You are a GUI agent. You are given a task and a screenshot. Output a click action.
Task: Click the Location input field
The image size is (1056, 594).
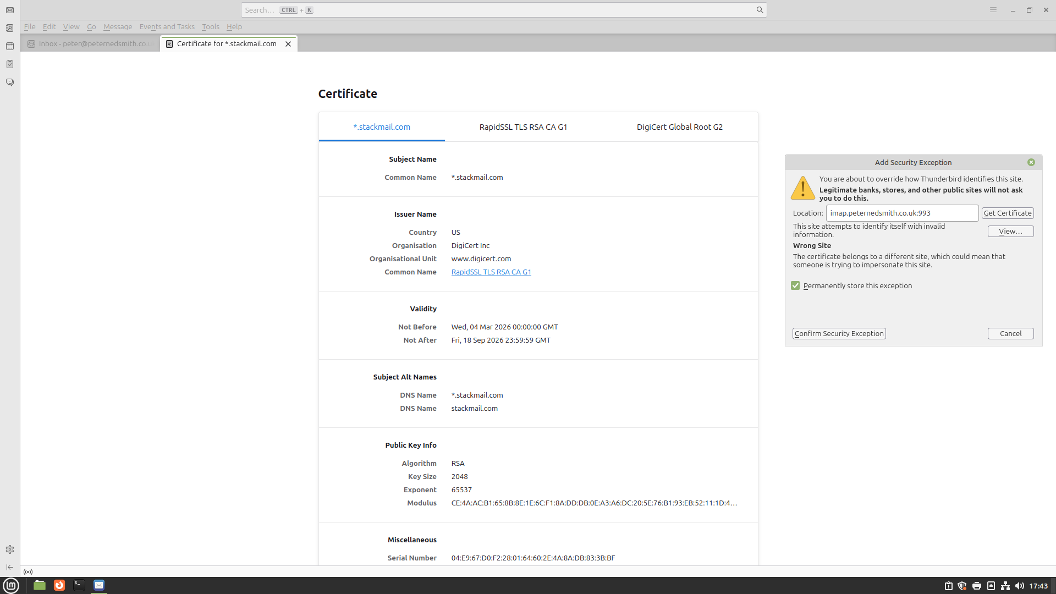coord(901,213)
